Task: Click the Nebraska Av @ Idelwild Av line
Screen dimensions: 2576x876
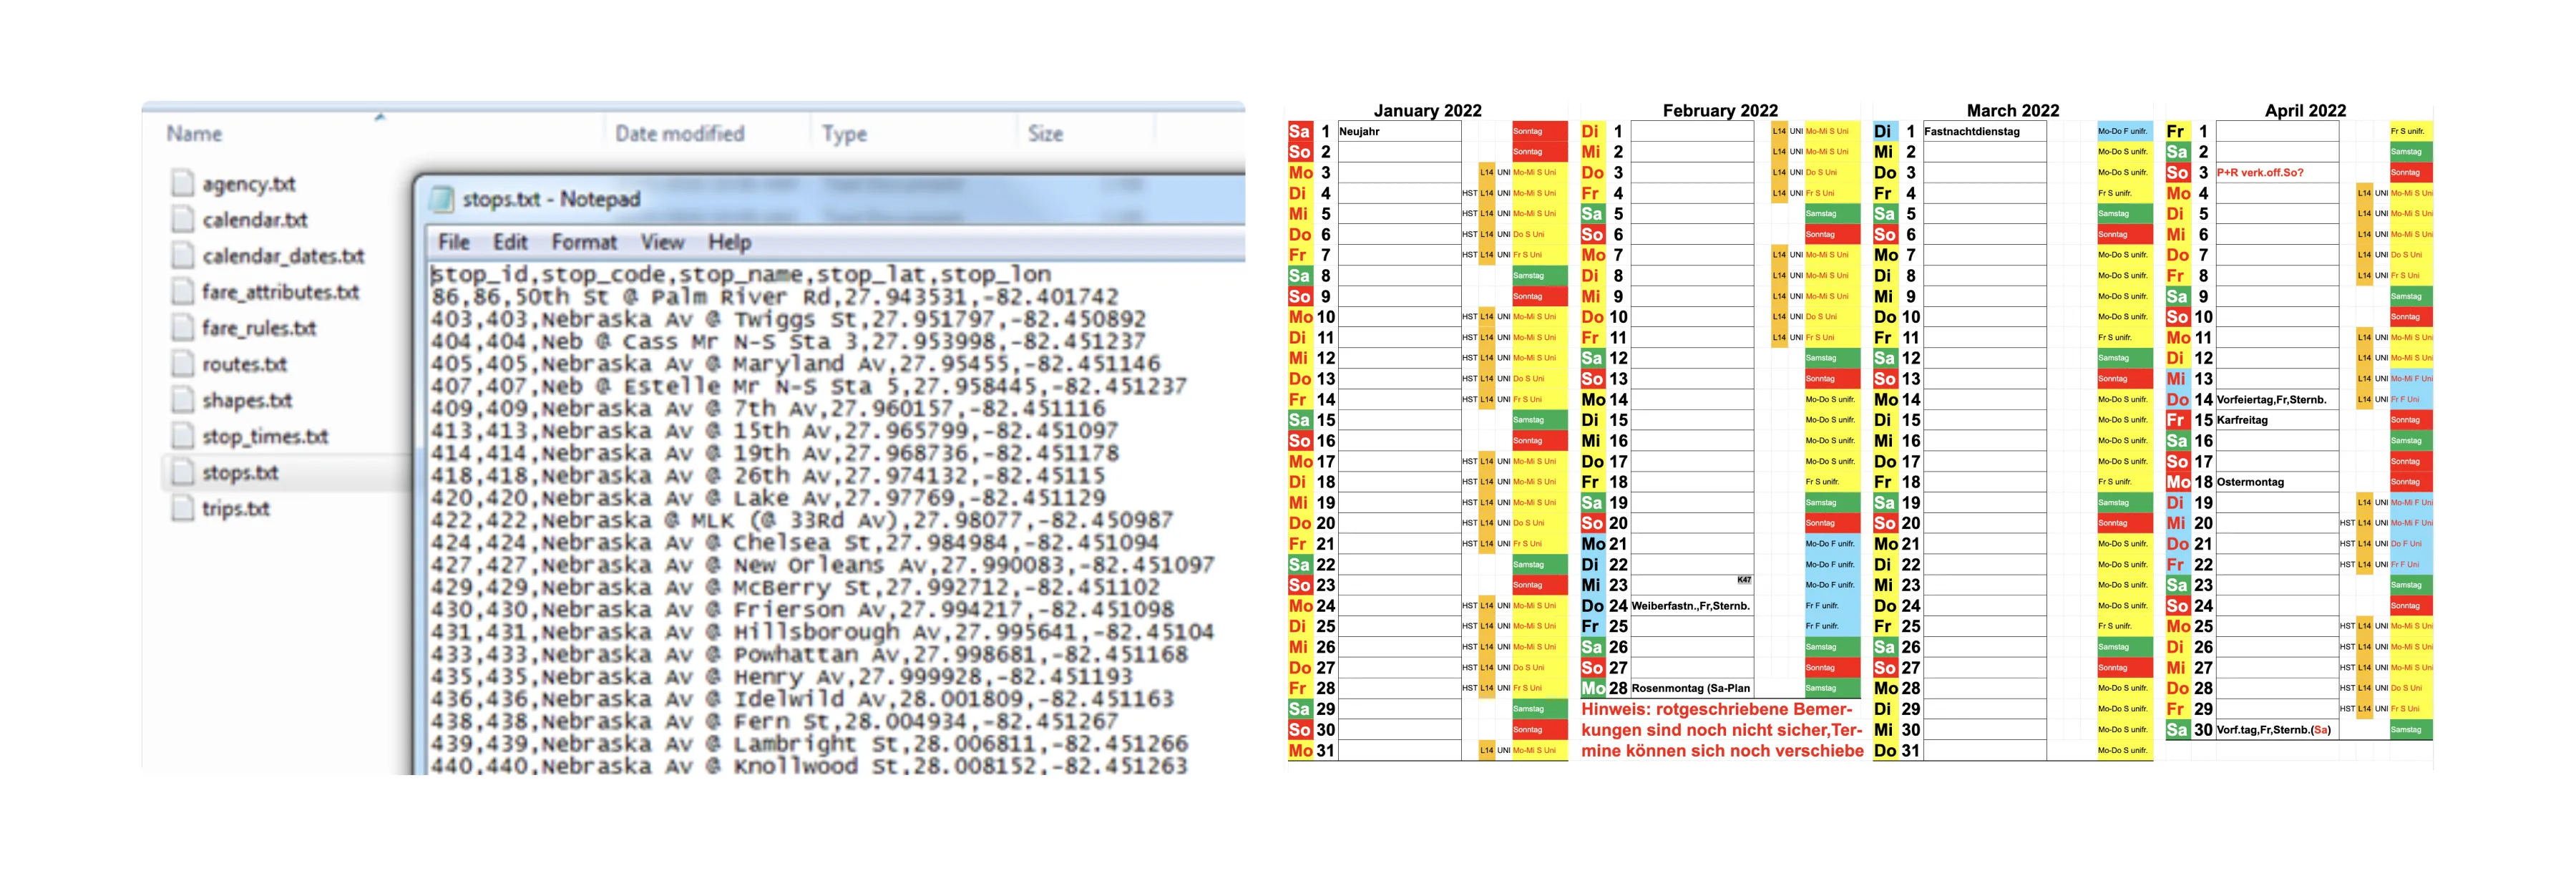Action: coord(802,699)
